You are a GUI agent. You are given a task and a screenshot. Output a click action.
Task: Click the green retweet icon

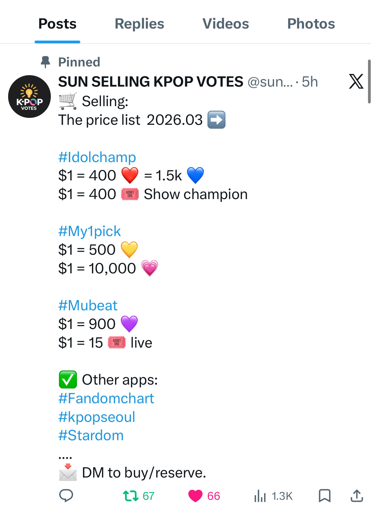click(x=131, y=496)
